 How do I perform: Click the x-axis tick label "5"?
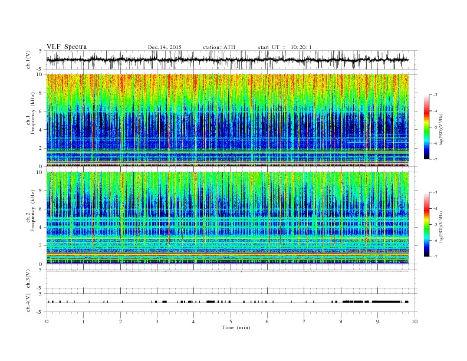click(231, 321)
